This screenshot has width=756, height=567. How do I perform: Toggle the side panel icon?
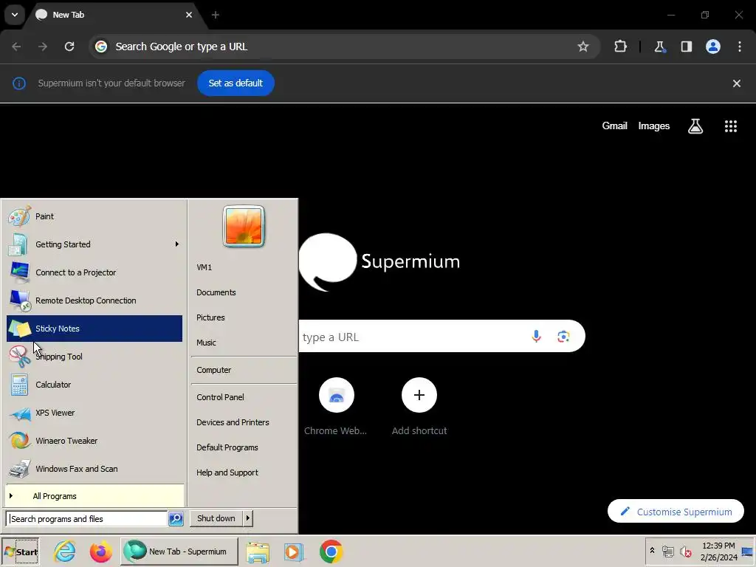tap(686, 47)
